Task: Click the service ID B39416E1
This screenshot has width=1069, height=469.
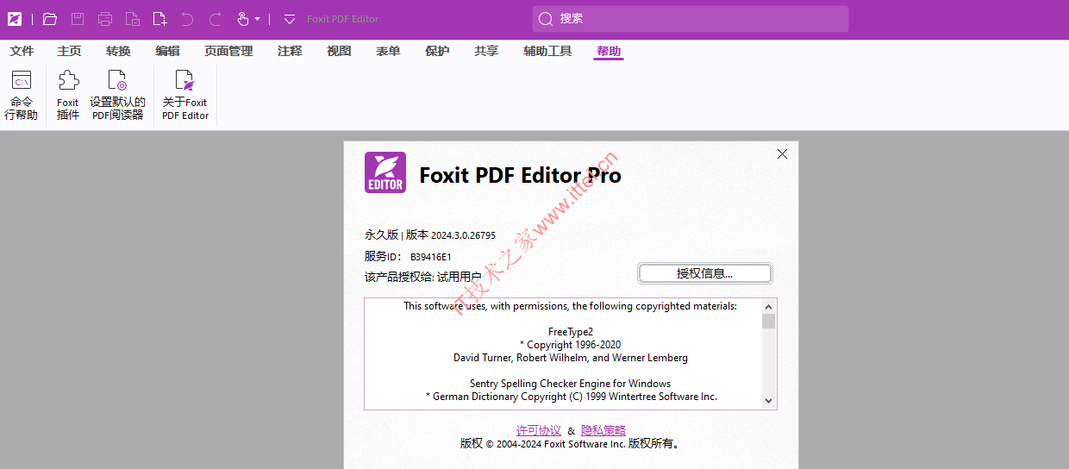Action: coord(431,256)
